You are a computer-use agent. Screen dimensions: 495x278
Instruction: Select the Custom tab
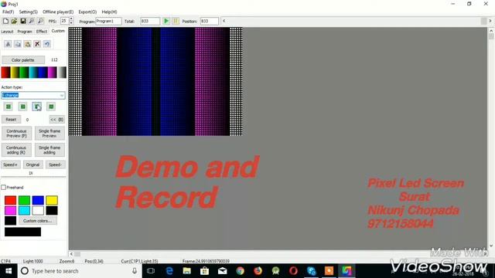(x=58, y=31)
